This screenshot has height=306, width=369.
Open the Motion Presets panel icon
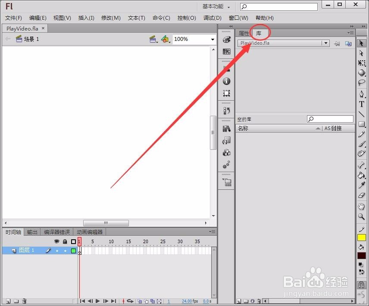coord(226,165)
